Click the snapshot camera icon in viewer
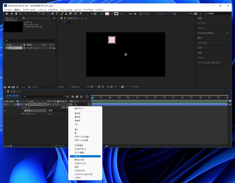 tap(122, 87)
